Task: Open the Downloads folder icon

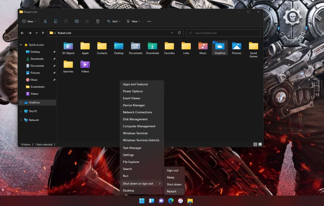Action: click(x=153, y=46)
